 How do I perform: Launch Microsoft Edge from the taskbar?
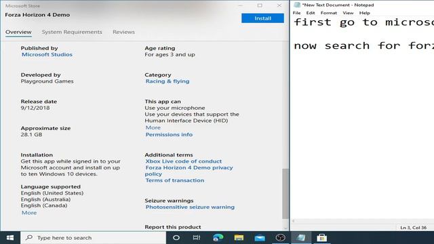click(218, 238)
